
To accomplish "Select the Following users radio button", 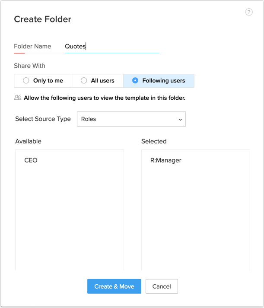I will click(x=135, y=81).
